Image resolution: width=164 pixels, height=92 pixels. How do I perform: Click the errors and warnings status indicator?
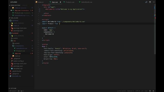click(x=21, y=91)
